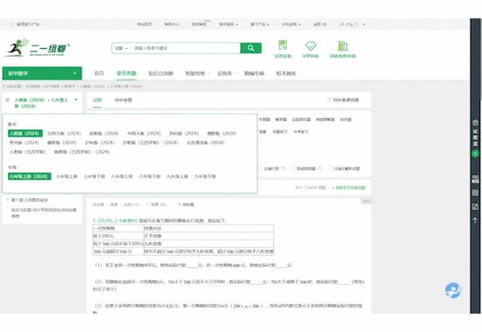Tick the 过滤已用 checkbox
The width and height of the screenshot is (482, 332).
click(x=261, y=169)
